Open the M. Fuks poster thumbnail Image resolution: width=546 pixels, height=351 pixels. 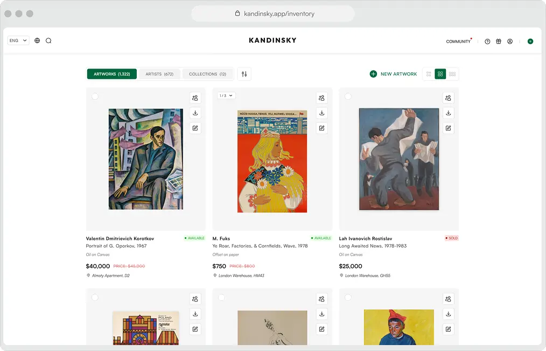click(272, 161)
